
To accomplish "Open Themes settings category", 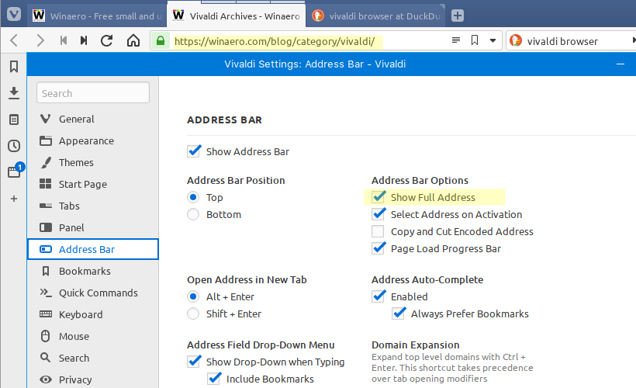I will 93,162.
